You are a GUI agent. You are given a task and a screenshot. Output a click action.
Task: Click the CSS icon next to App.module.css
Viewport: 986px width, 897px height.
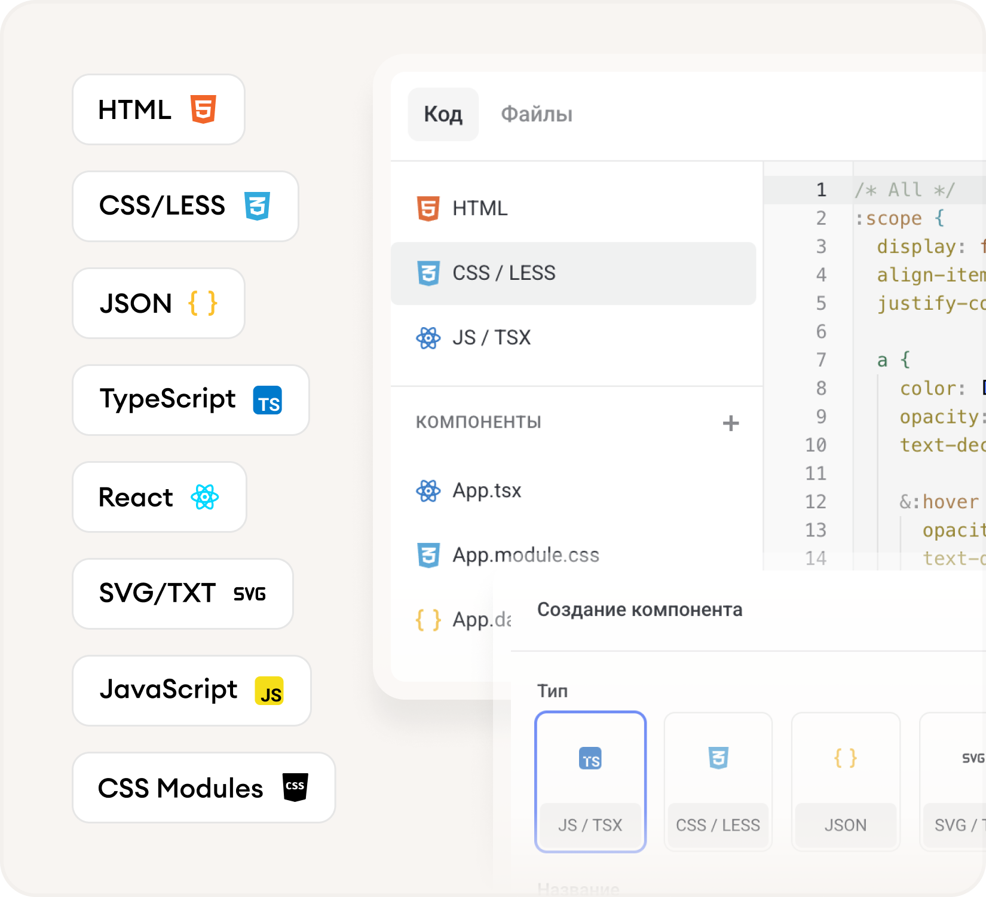(x=428, y=556)
